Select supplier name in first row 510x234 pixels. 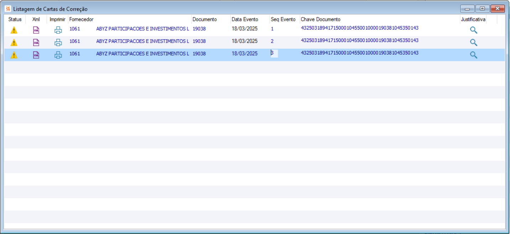tap(142, 29)
